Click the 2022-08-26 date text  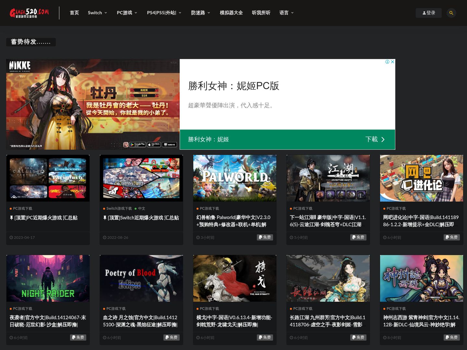[x=117, y=238]
